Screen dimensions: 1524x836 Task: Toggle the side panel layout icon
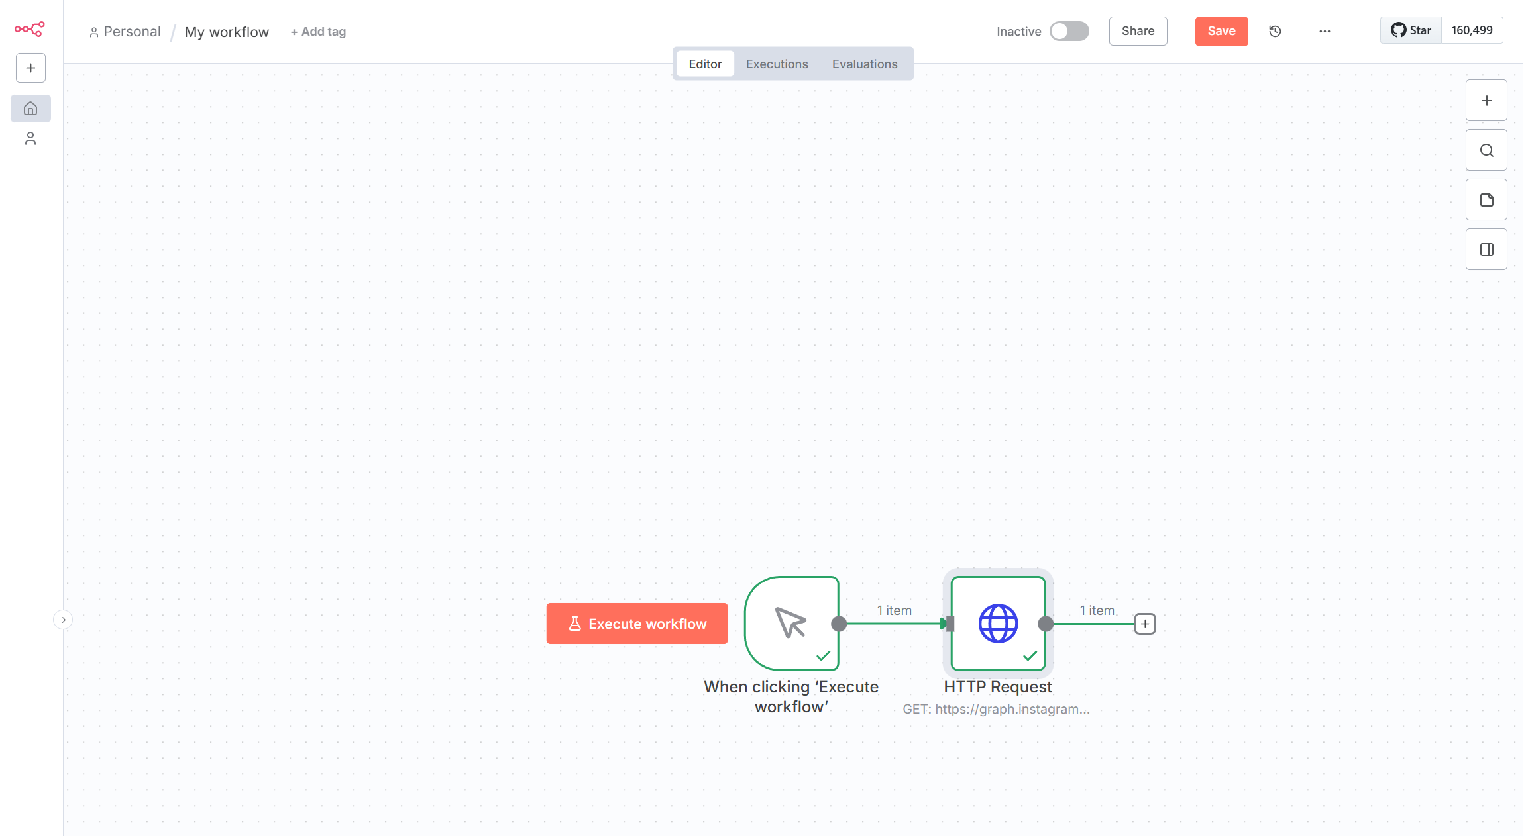pos(1486,250)
